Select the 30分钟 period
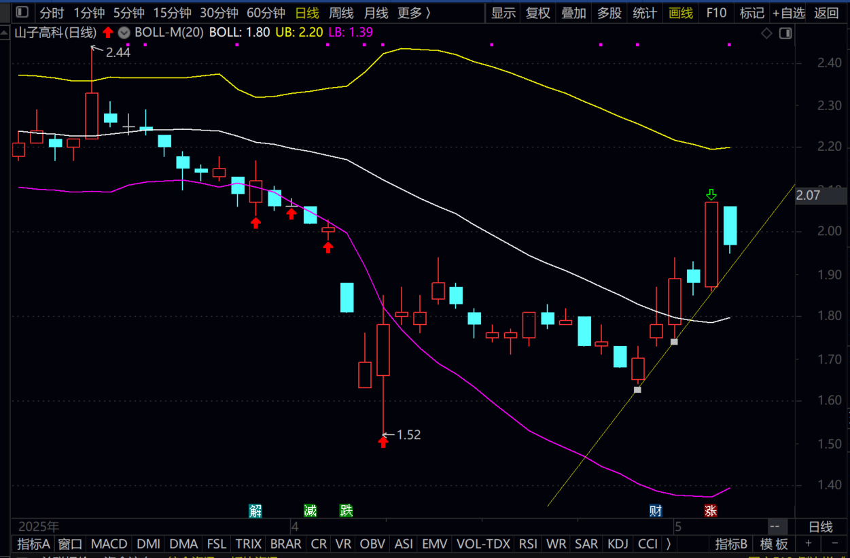This screenshot has width=850, height=558. [x=219, y=13]
